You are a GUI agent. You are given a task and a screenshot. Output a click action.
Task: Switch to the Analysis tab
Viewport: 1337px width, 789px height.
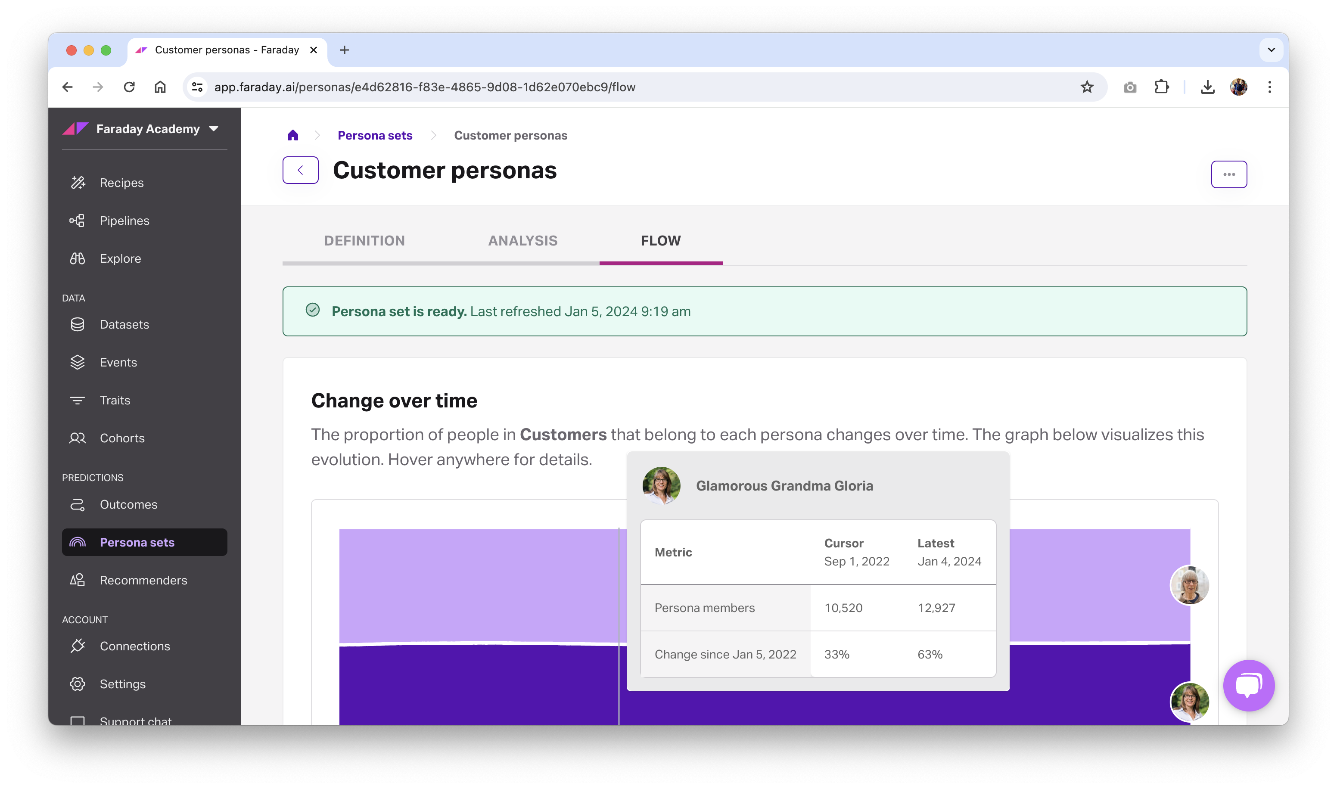[522, 241]
